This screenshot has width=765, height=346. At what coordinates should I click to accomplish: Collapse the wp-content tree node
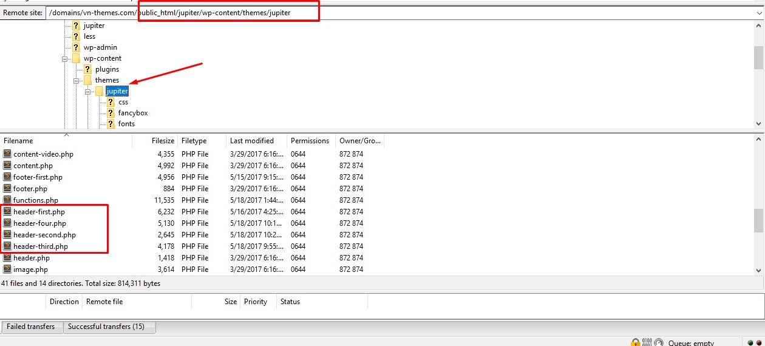pyautogui.click(x=65, y=59)
